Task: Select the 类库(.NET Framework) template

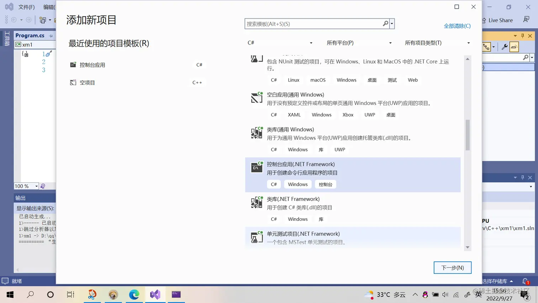Action: coord(353,209)
